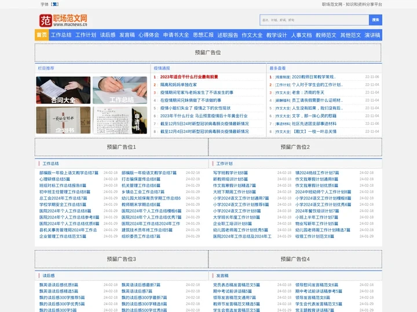The width and height of the screenshot is (417, 312).
Task: Open 大学班长年度工作计划8篇
Action: [x=236, y=217]
